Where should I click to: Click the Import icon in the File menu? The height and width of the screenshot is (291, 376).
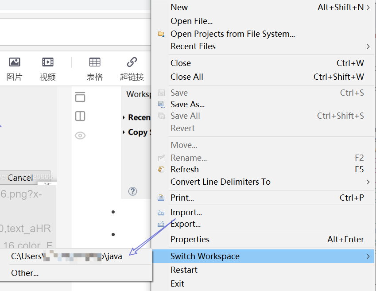[x=161, y=213]
